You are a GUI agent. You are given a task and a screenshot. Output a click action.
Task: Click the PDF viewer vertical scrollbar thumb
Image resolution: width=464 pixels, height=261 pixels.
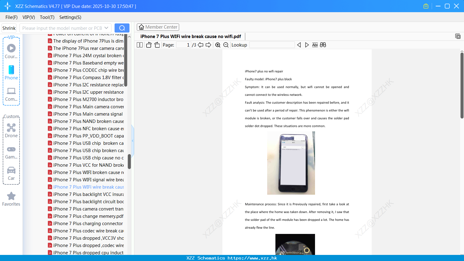click(462, 85)
